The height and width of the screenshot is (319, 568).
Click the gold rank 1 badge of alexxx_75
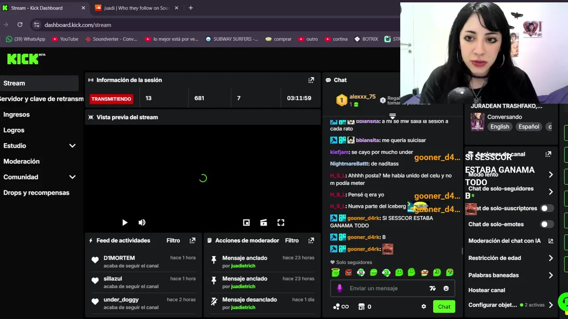click(341, 100)
